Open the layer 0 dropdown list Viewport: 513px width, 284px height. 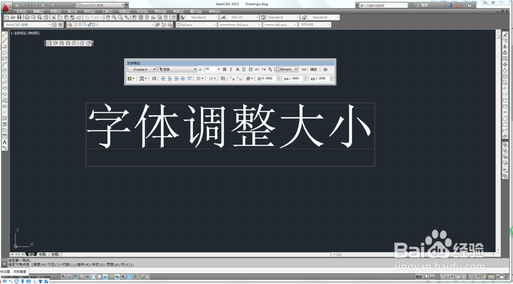tap(113, 25)
